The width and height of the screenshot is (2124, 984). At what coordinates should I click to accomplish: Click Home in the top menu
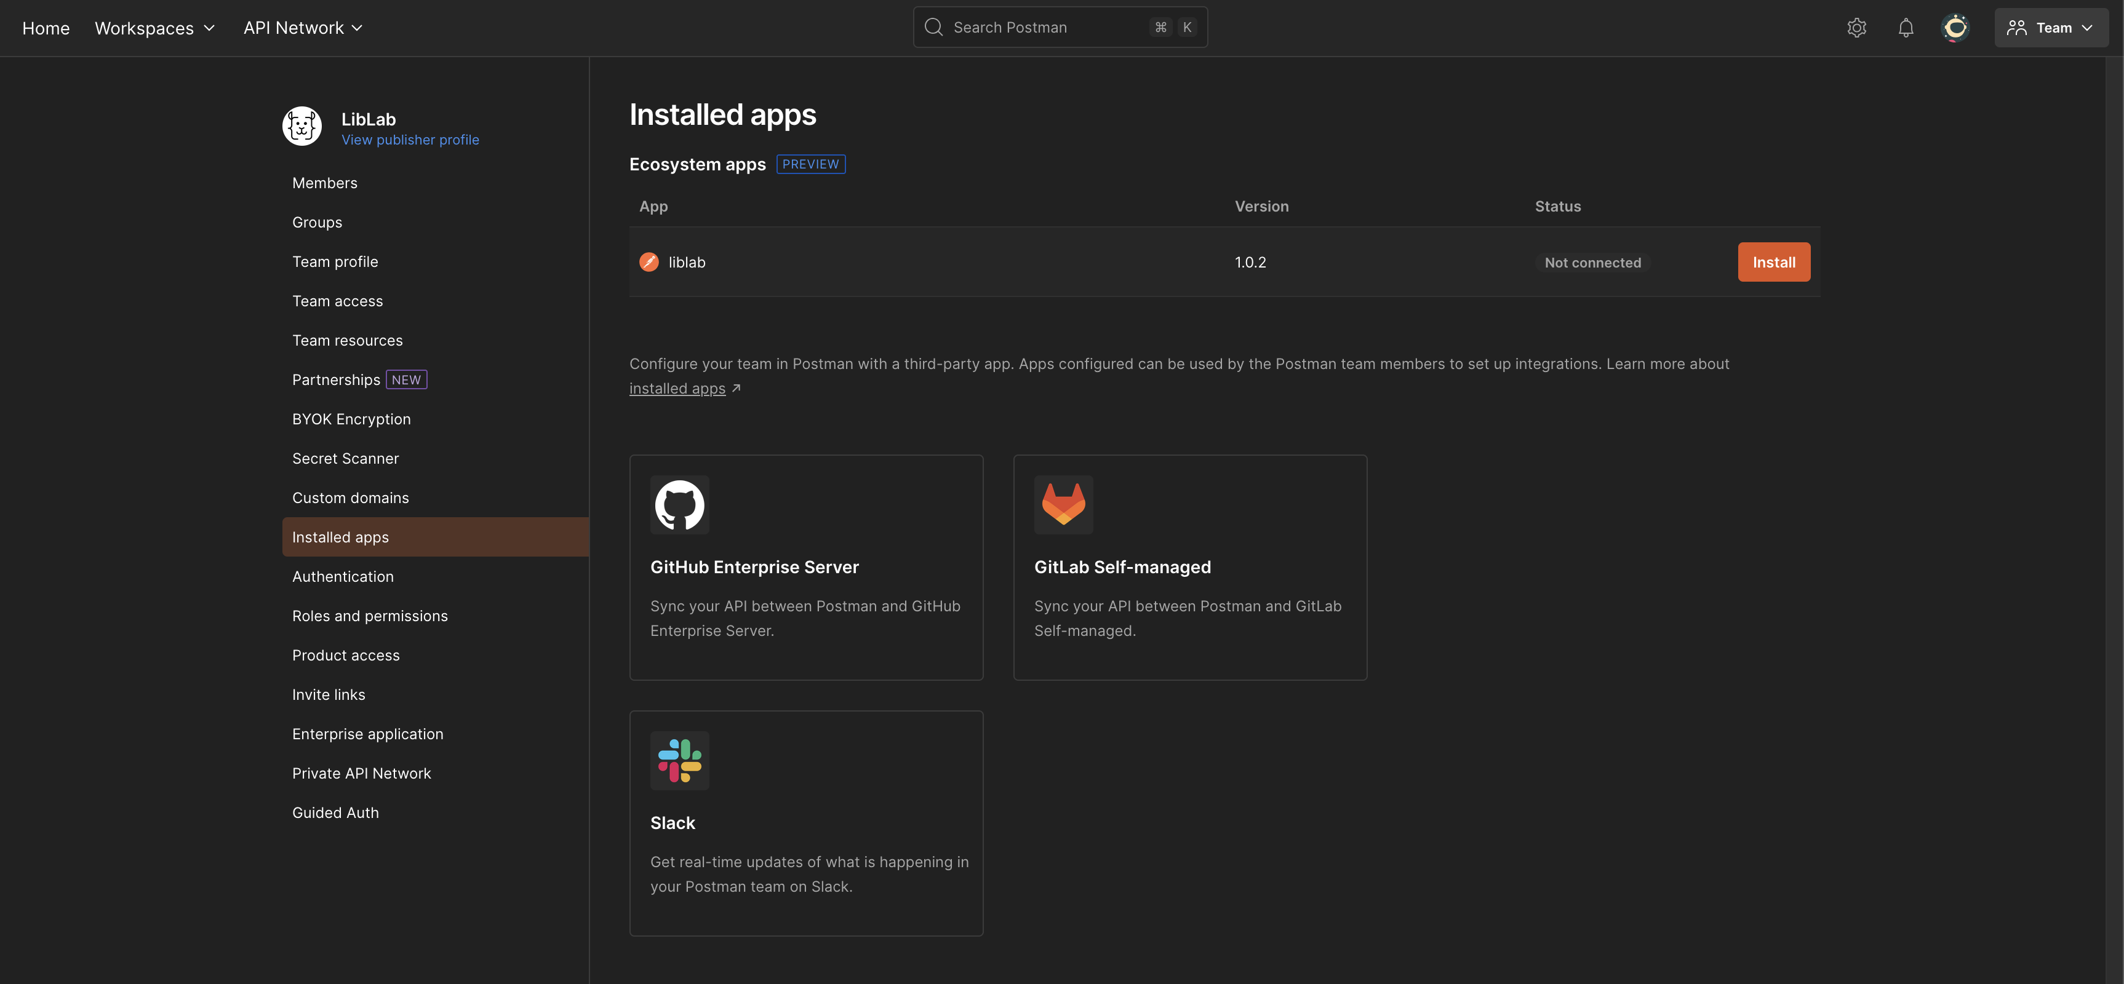click(46, 28)
